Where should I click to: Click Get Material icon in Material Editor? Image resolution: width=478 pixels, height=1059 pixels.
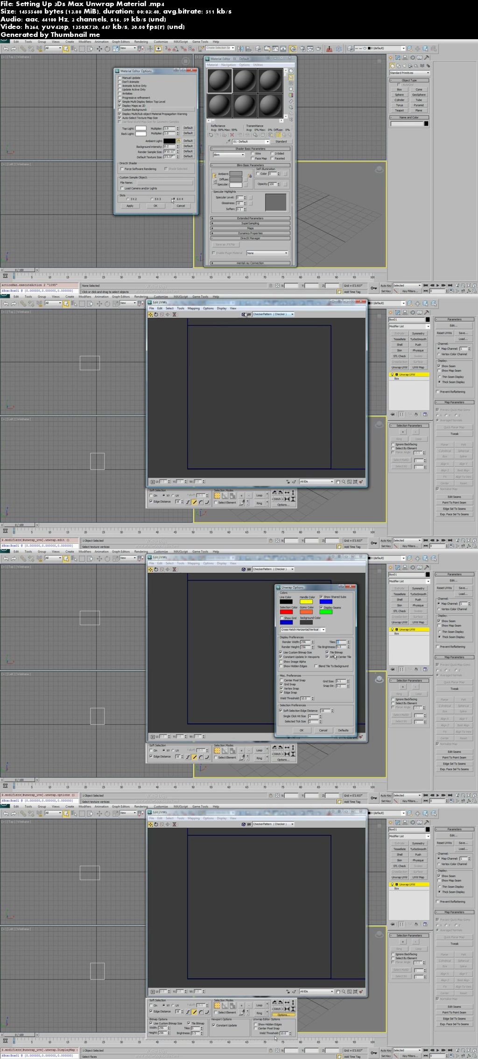pos(211,135)
